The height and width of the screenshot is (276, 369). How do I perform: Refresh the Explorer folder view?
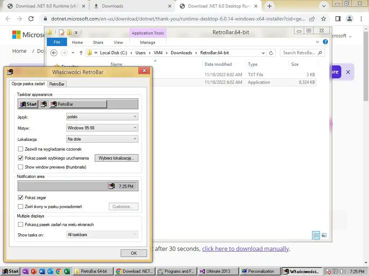[x=271, y=53]
